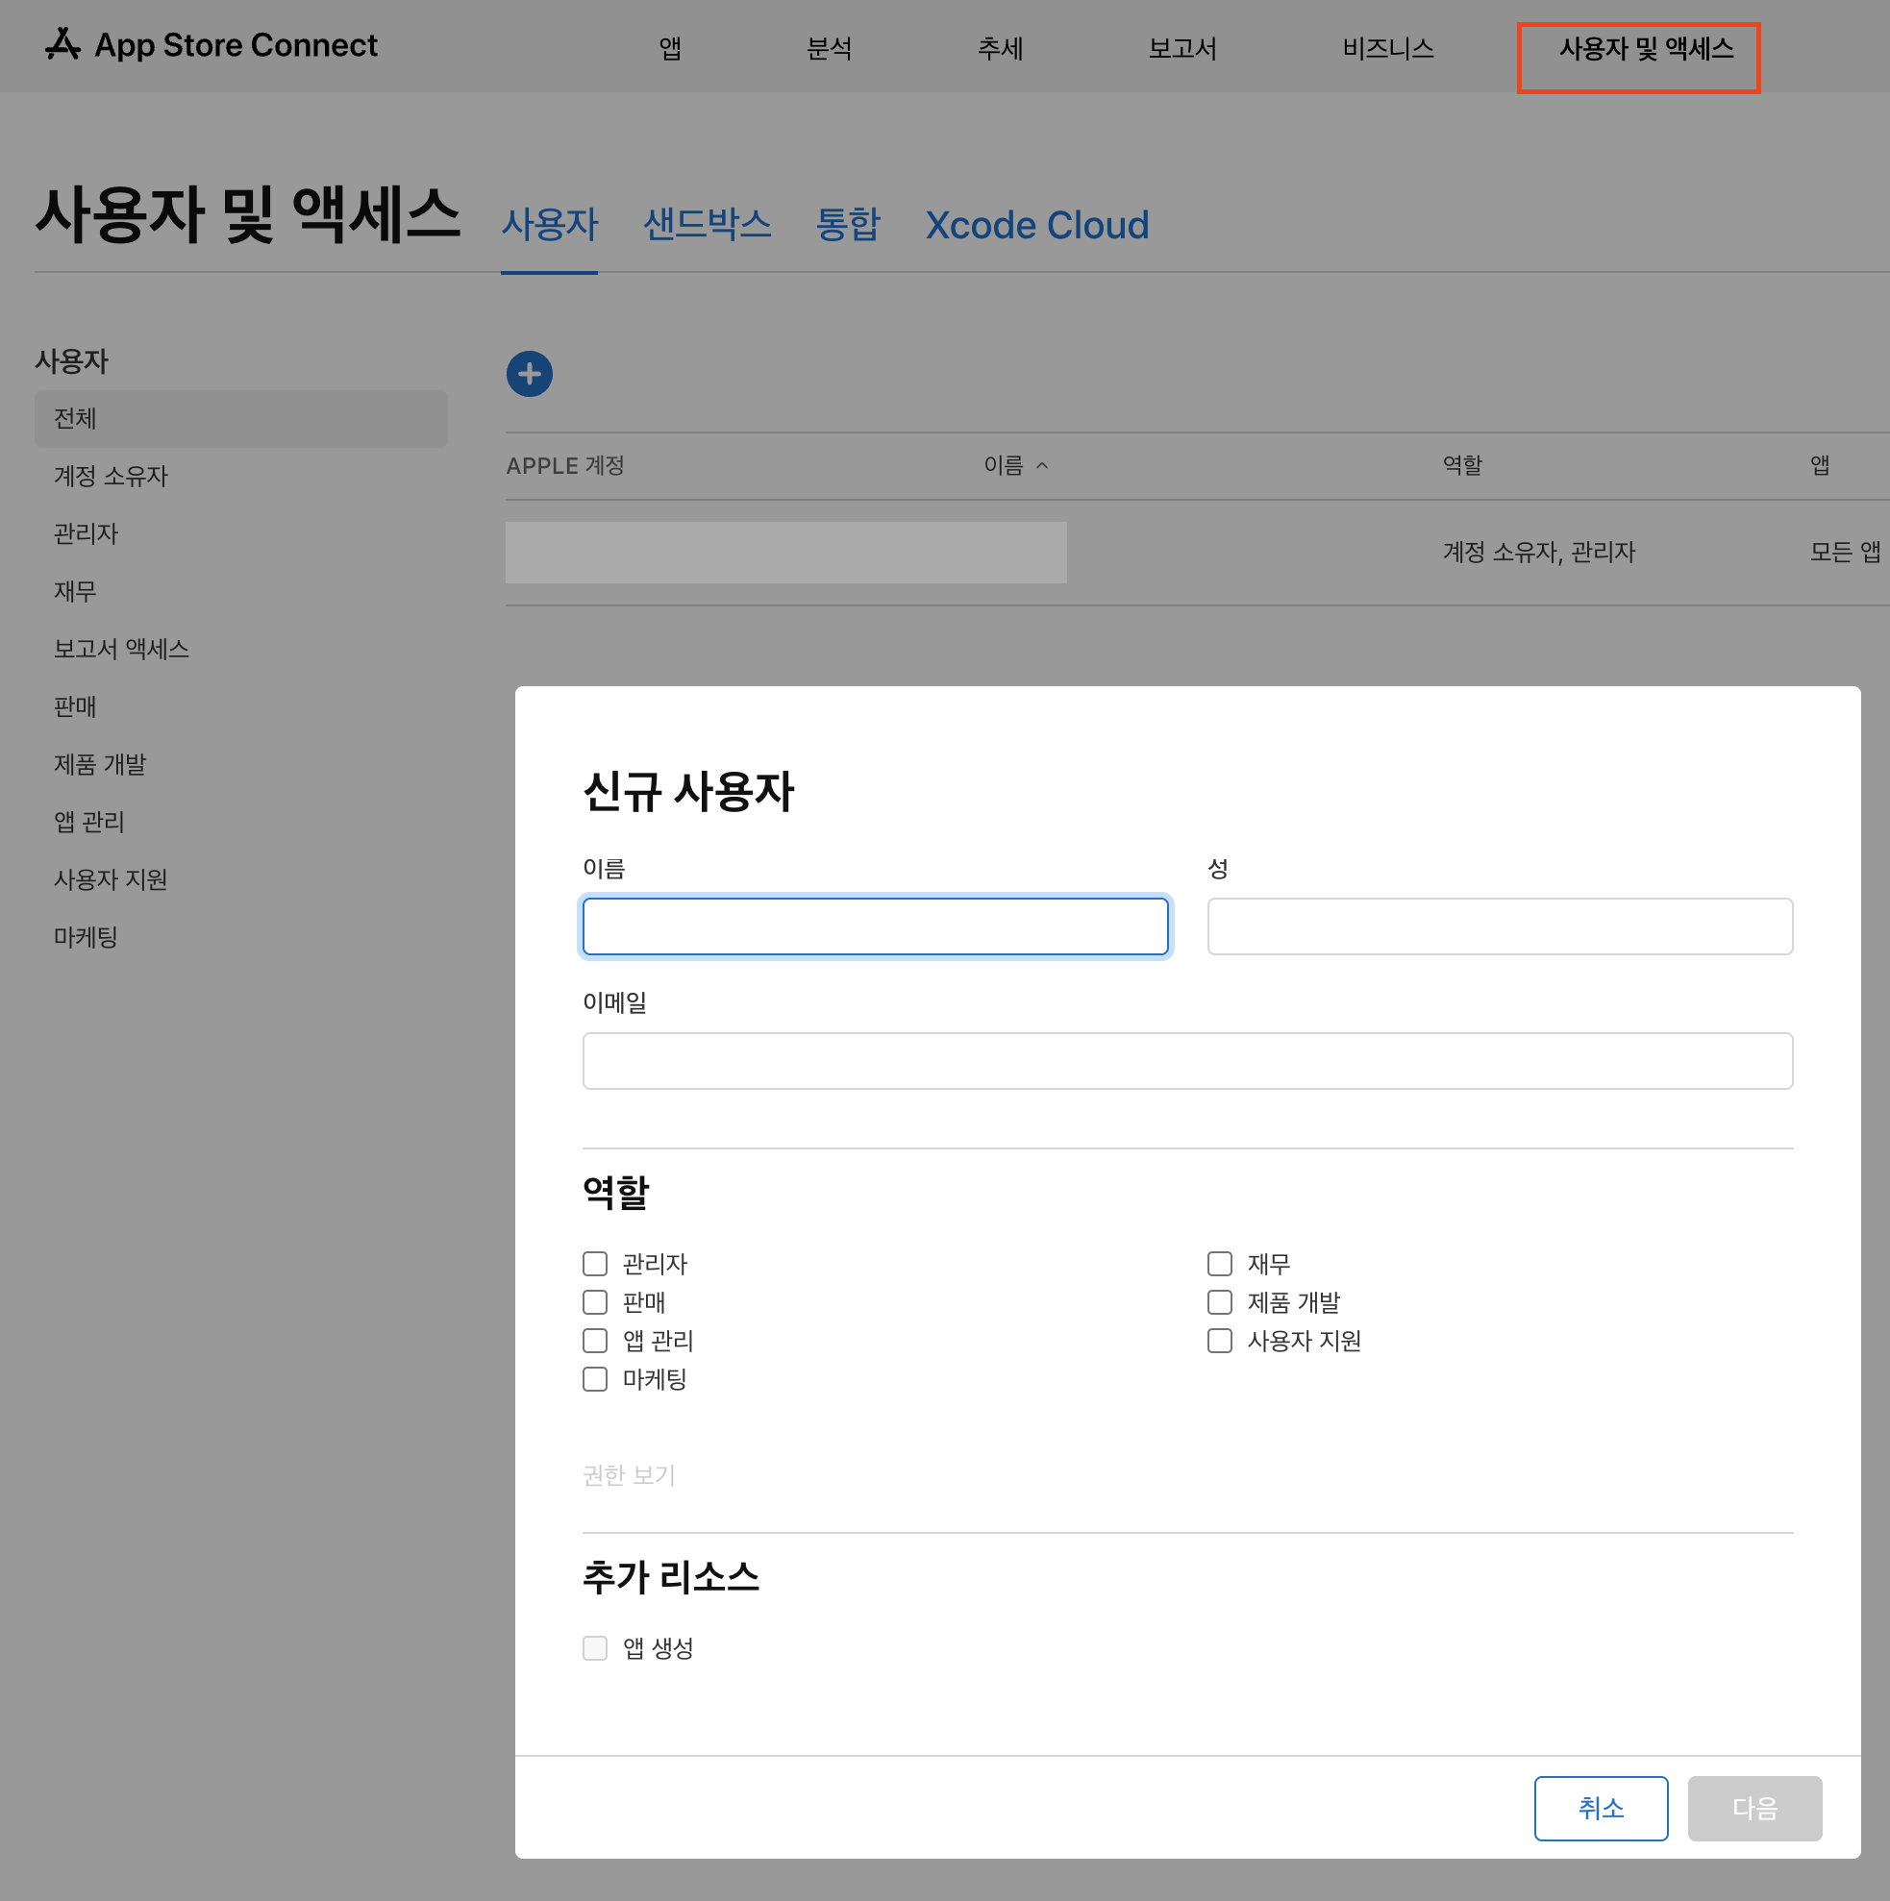Tick the 제품 개발 checkbox
The width and height of the screenshot is (1890, 1901).
click(x=1220, y=1301)
